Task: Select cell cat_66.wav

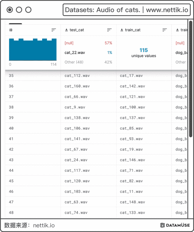Action: pos(76,97)
